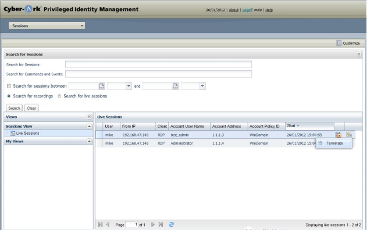The image size is (367, 230).
Task: Open actions icon for test_admin session
Action: click(349, 134)
